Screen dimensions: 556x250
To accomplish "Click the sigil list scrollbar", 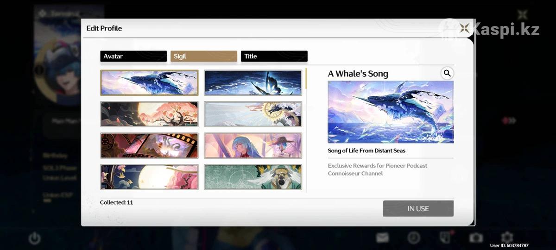I will pyautogui.click(x=306, y=79).
